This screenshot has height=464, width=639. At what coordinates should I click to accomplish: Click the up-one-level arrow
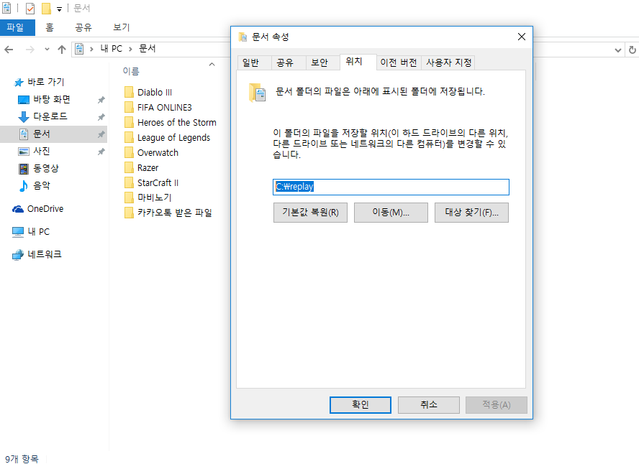click(62, 48)
